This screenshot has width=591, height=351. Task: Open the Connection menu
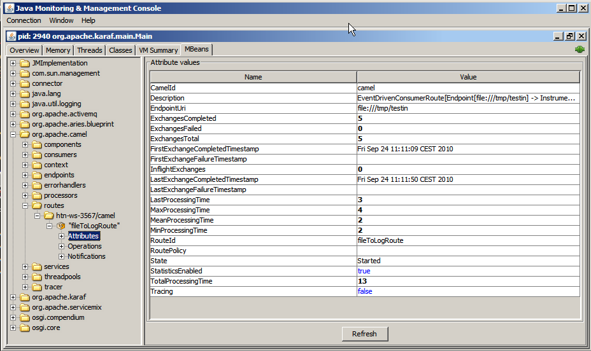click(24, 20)
